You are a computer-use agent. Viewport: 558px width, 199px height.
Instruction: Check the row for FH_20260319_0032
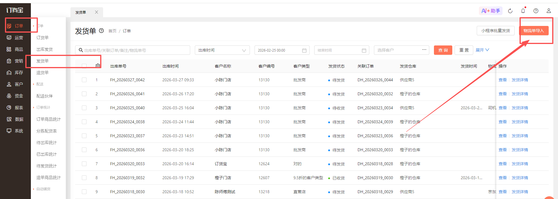point(84,178)
